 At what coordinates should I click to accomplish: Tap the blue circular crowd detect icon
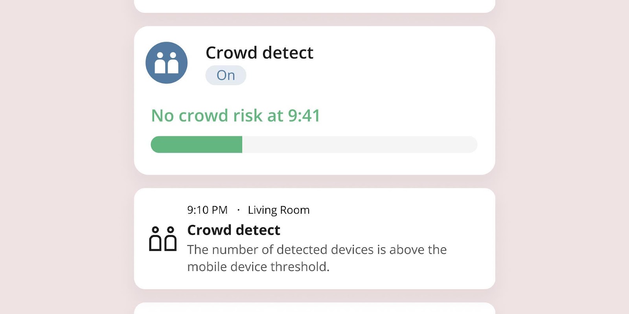[x=166, y=63]
